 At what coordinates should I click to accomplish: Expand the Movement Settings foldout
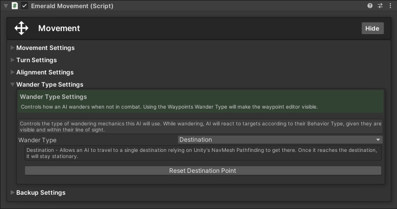45,48
